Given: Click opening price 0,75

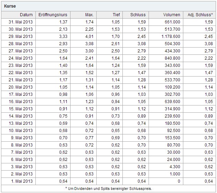Looking at the screenshot, I should (63, 116).
